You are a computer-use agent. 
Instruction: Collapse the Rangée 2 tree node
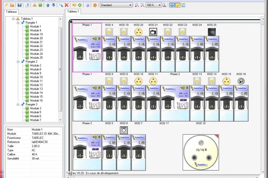(x=18, y=62)
